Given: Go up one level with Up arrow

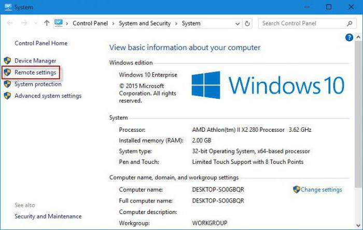Looking at the screenshot, I should [47, 23].
